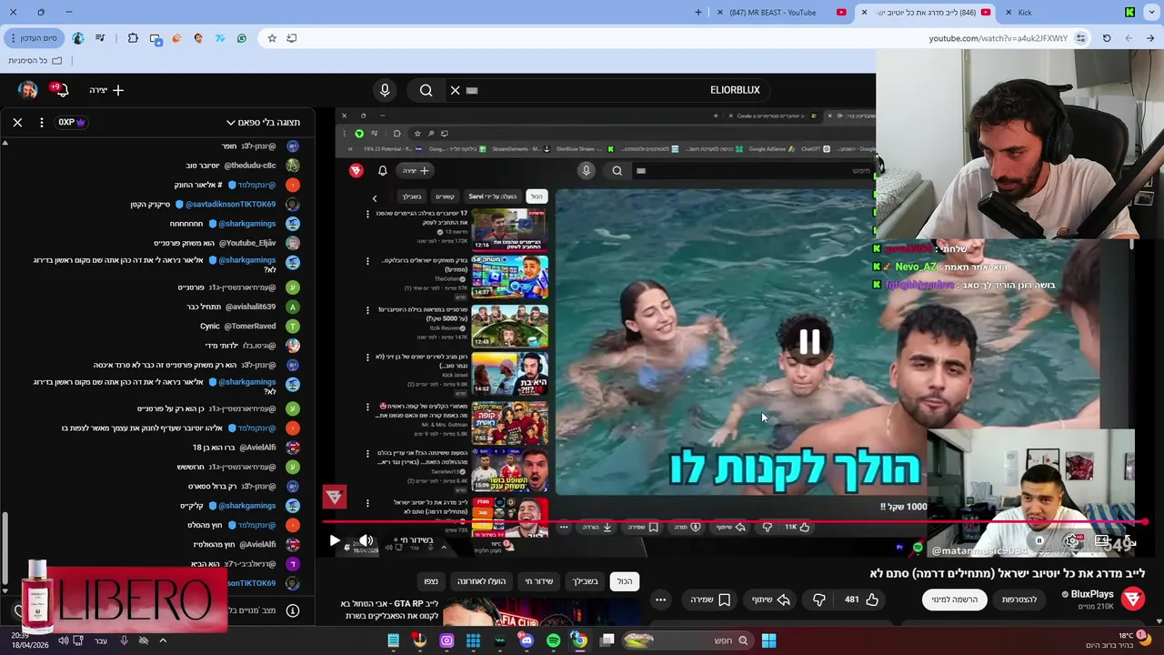Open Spotify from the taskbar
Image resolution: width=1164 pixels, height=655 pixels.
click(553, 640)
